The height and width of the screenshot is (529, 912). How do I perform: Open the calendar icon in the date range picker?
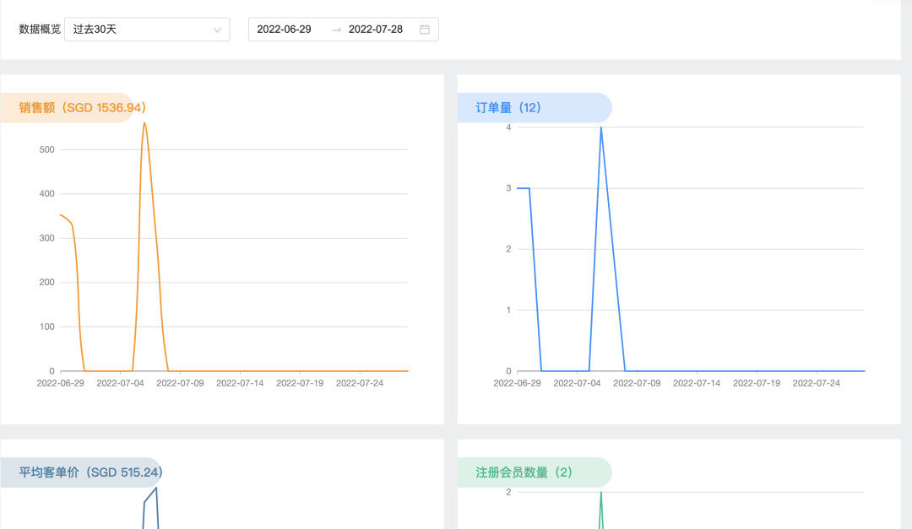425,30
